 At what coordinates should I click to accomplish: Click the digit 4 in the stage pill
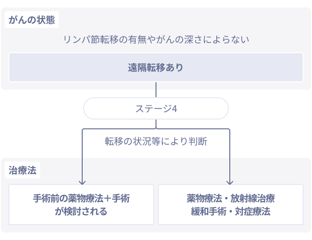click(x=175, y=108)
